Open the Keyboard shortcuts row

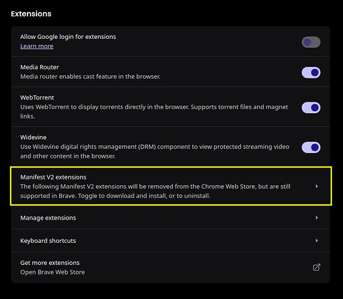[171, 240]
